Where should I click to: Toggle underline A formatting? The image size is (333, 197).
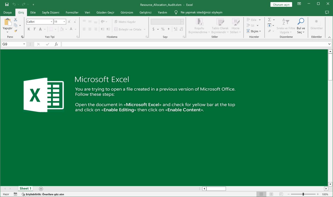click(x=41, y=29)
